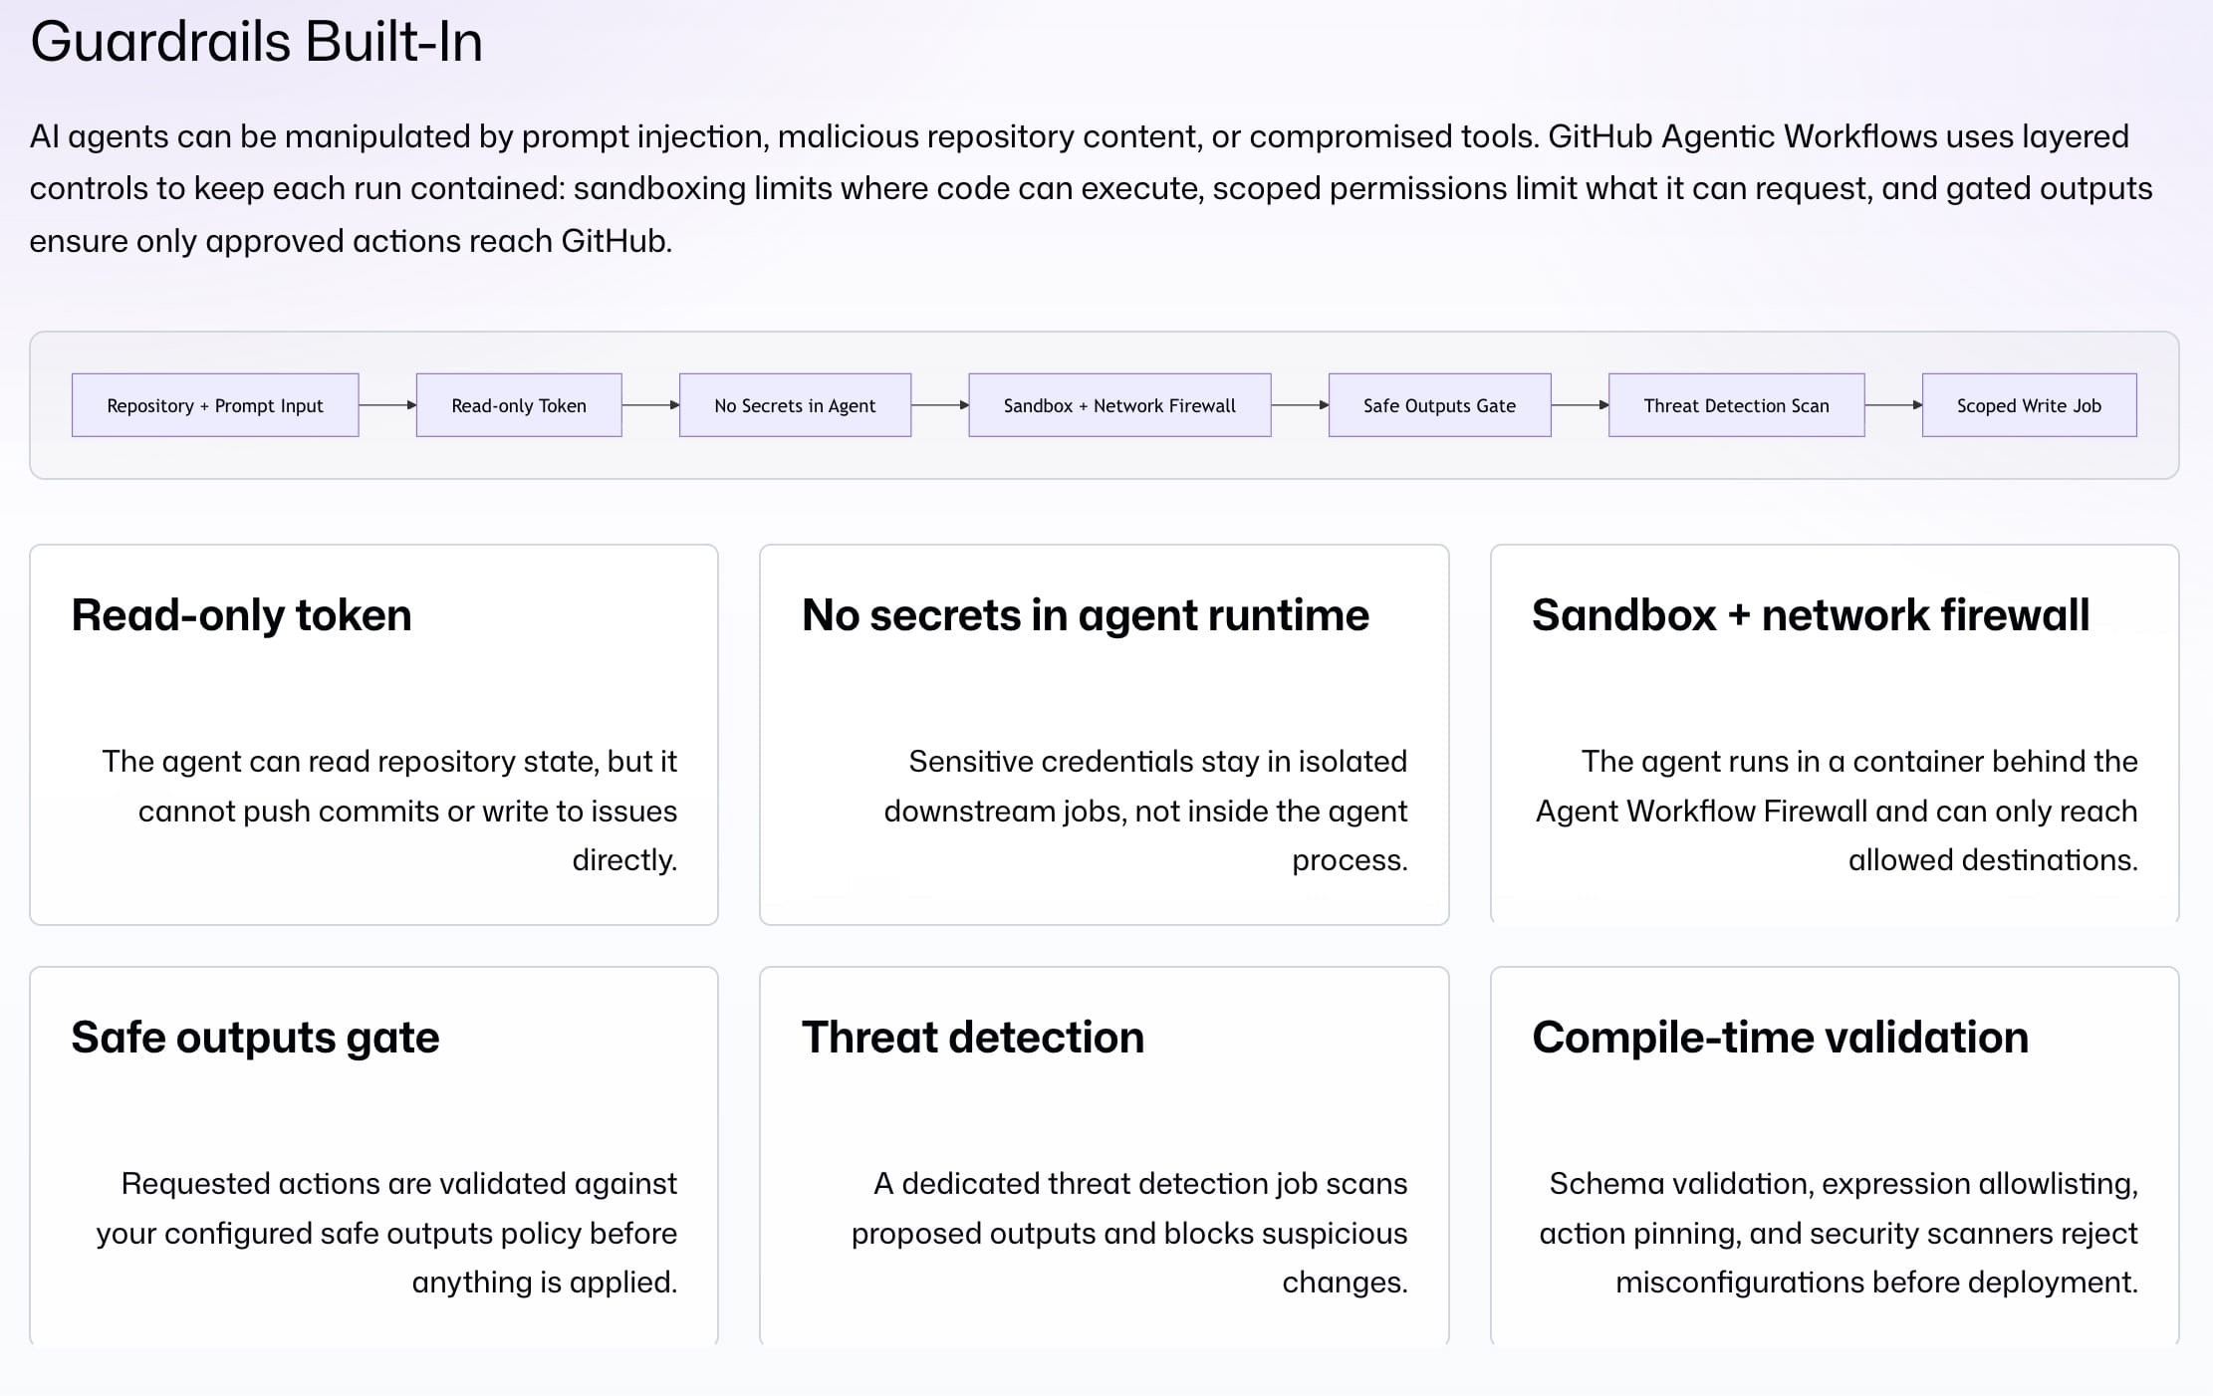
Task: Open the Compile-time validation card
Action: tap(1835, 1155)
